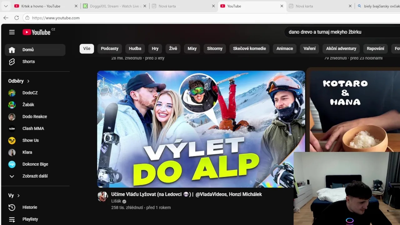Click the Domů home icon
The width and height of the screenshot is (400, 225).
12,50
